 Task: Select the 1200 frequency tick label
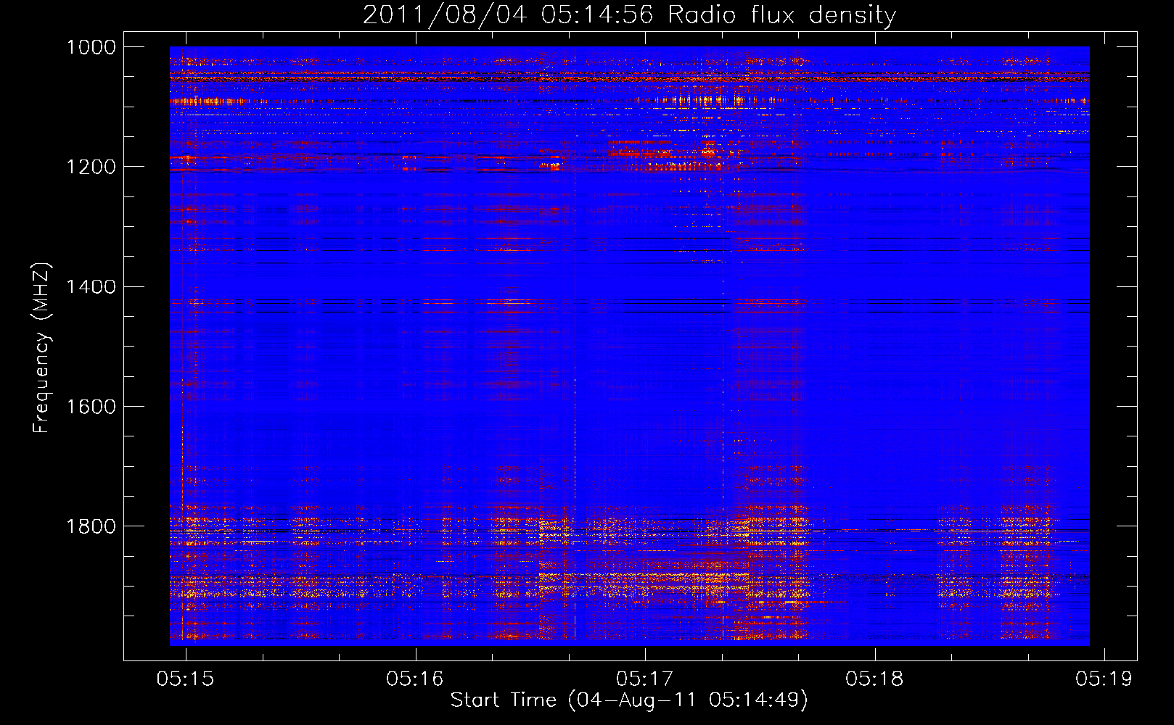[91, 167]
